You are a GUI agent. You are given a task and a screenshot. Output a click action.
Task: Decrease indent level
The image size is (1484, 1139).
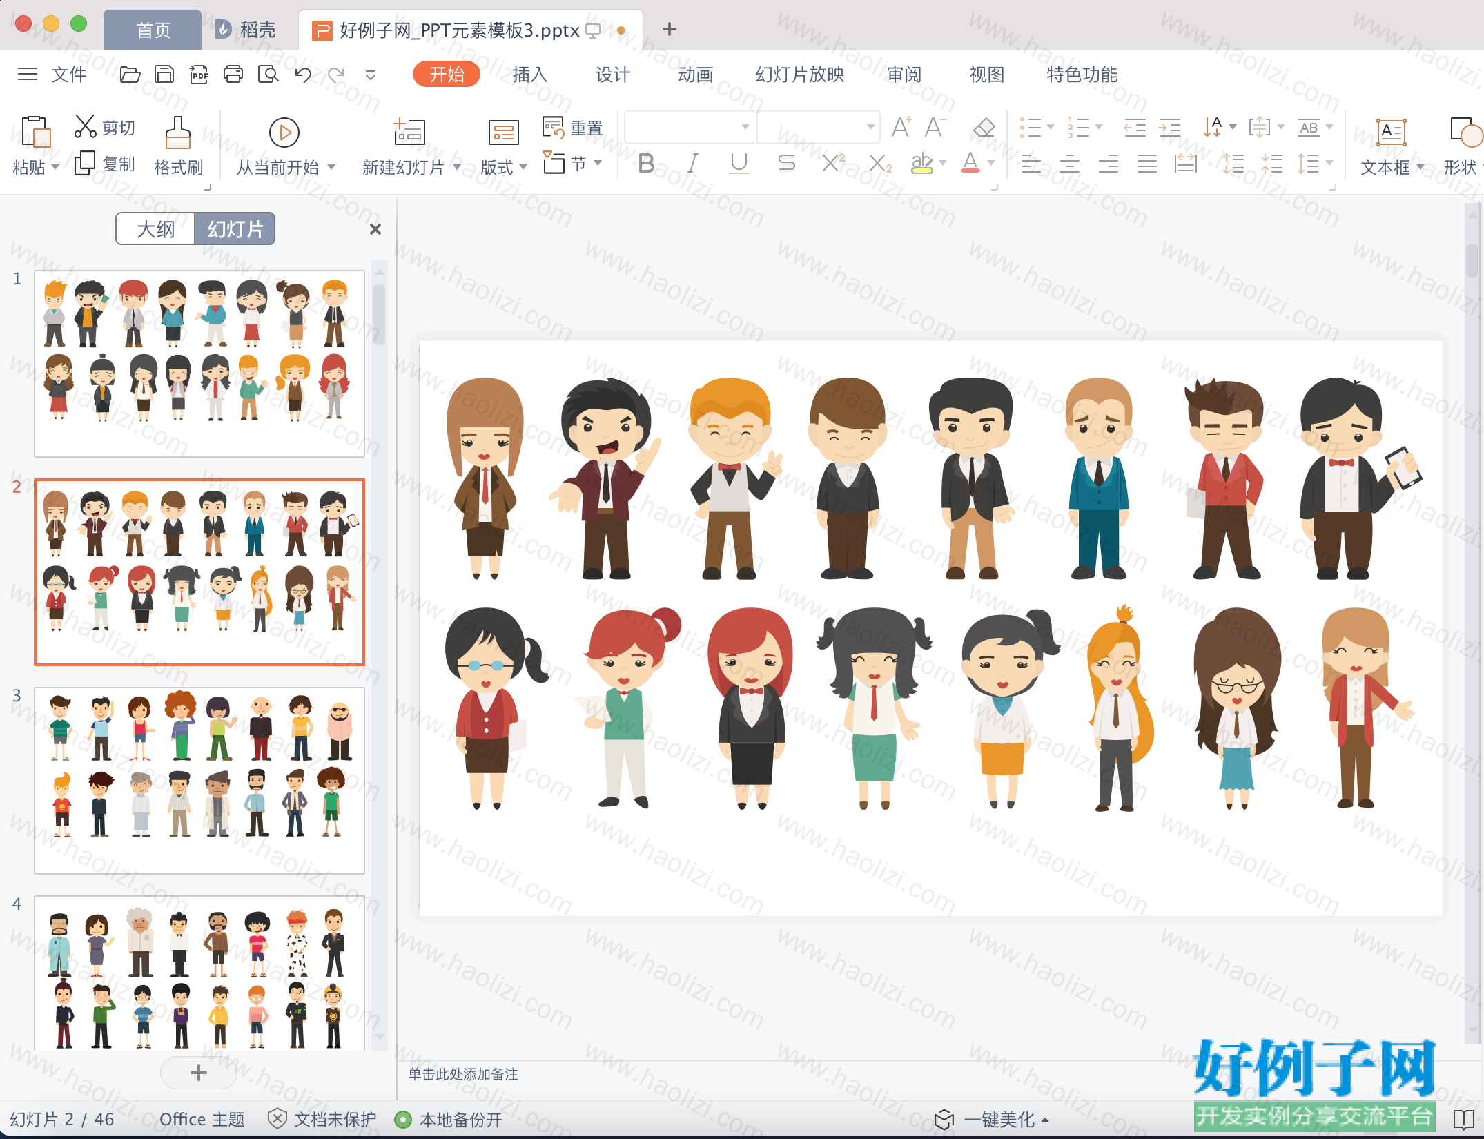1134,127
